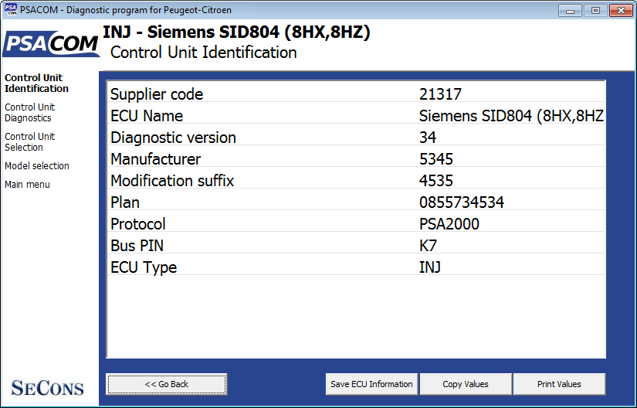The image size is (637, 408).
Task: Select the ECU Type row label
Action: [x=144, y=267]
